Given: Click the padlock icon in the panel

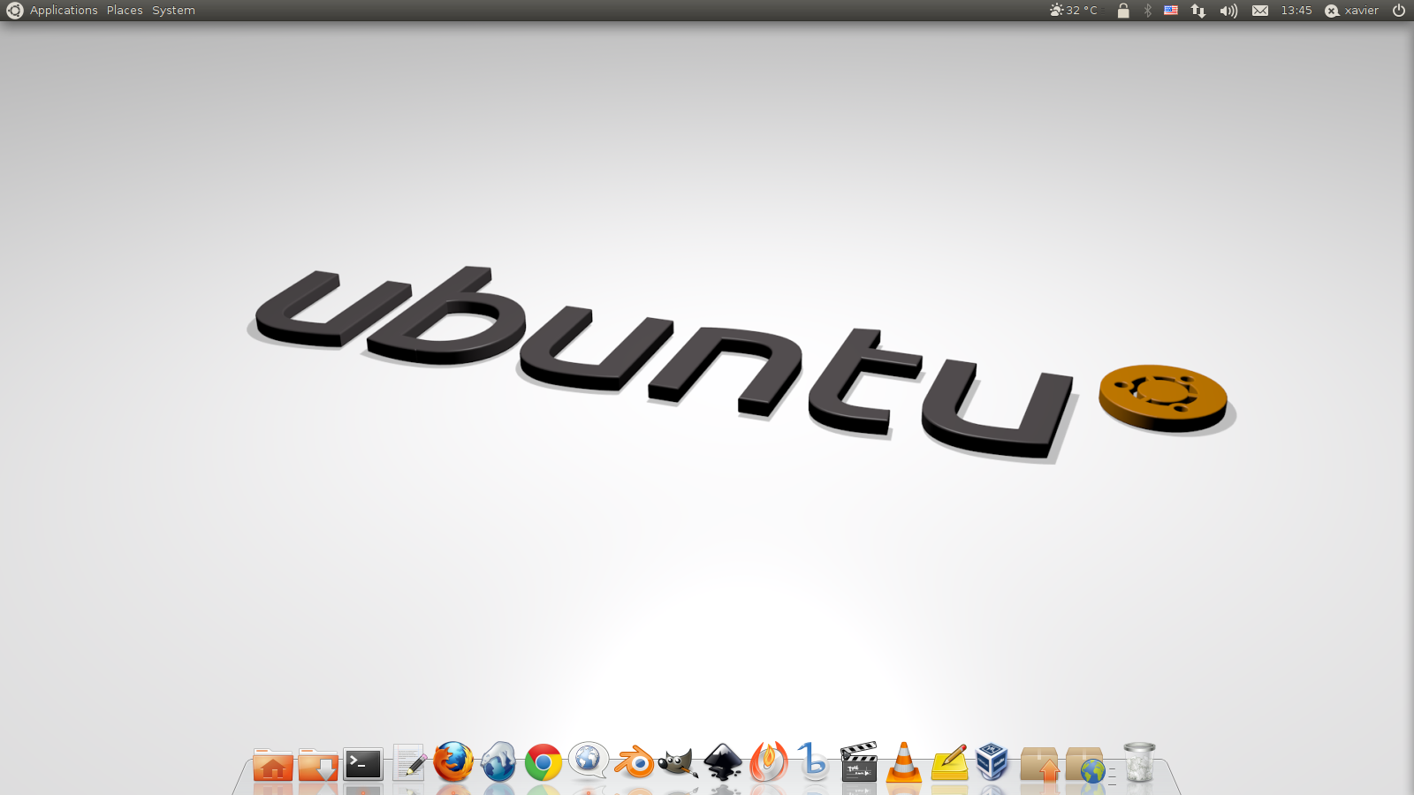Looking at the screenshot, I should (x=1123, y=11).
